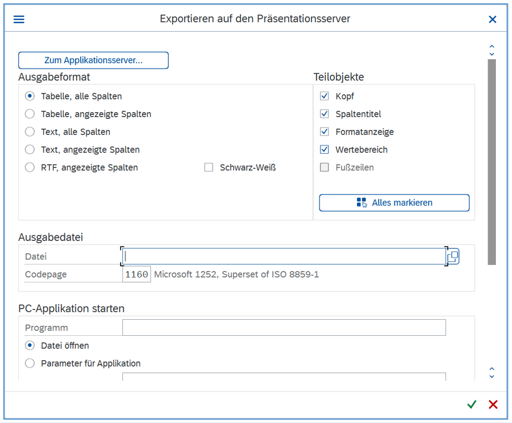
Task: Open the hamburger menu in title bar
Action: (x=19, y=19)
